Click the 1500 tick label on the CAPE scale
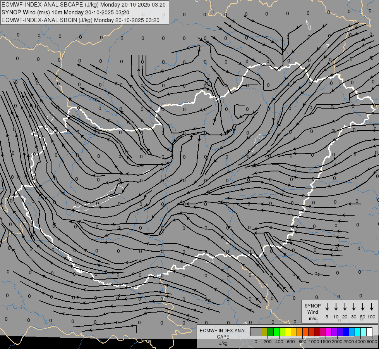379x349 pixels. point(326,342)
